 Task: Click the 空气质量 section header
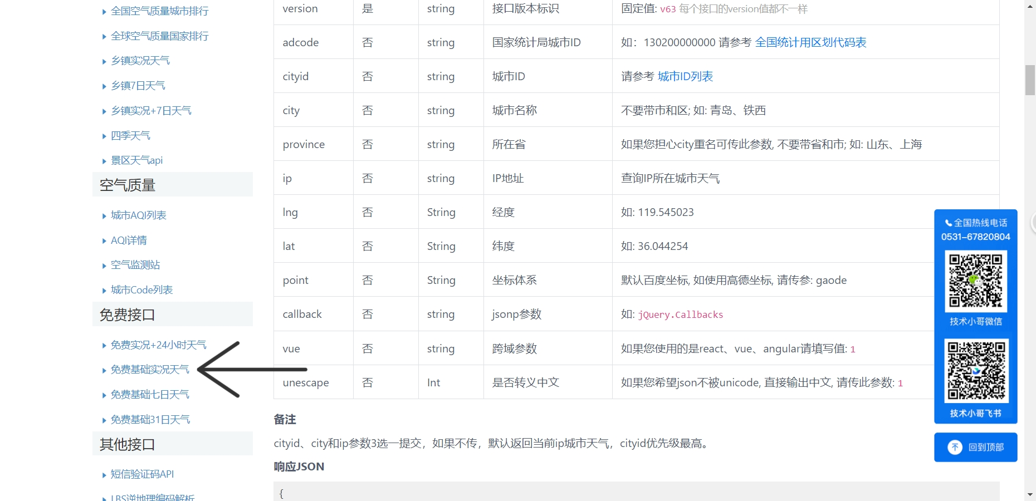(x=173, y=185)
